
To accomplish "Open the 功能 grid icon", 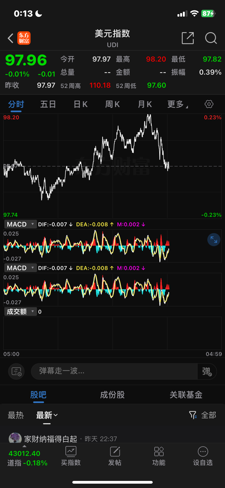I will [x=159, y=451].
